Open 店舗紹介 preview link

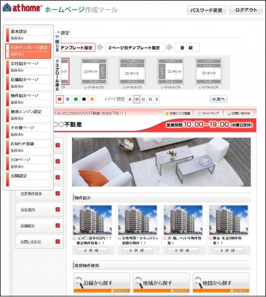pos(28,226)
